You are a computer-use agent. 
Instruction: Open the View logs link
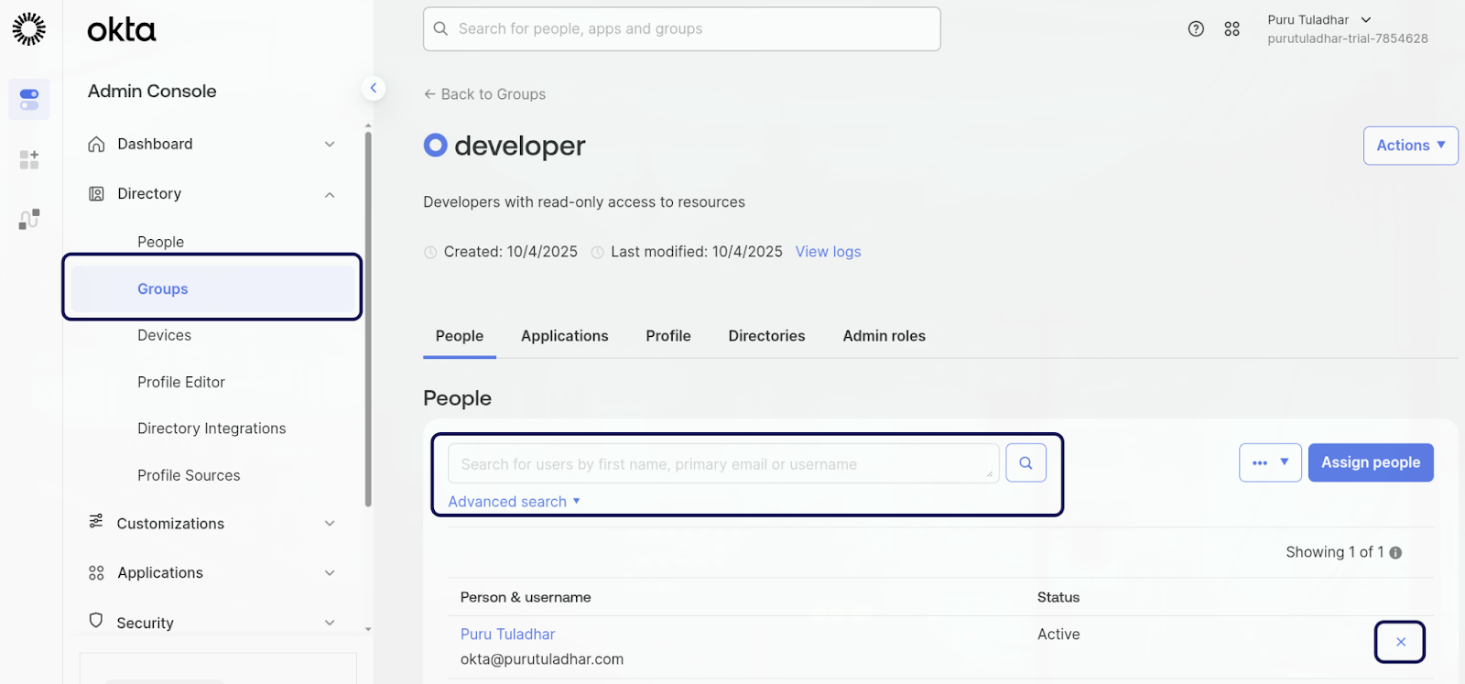[828, 252]
